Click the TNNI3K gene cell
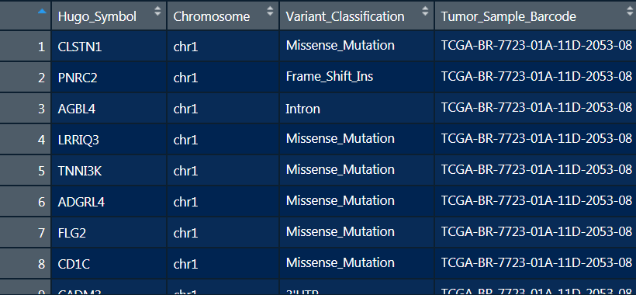This screenshot has height=295, width=636. (109, 171)
